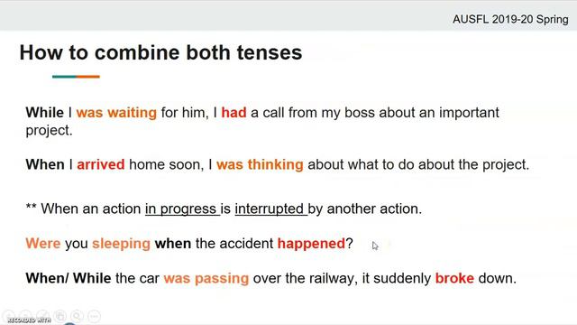Screen dimensions: 577x325
Task: Click the red word 'happened'
Action: click(x=311, y=244)
